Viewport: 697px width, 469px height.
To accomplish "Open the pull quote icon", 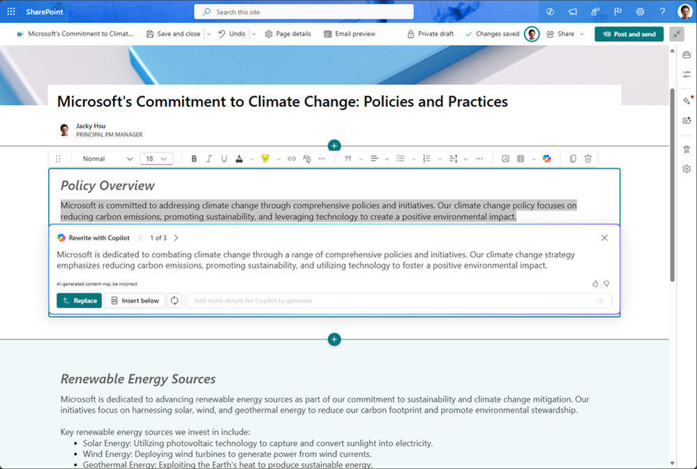I will pyautogui.click(x=348, y=159).
